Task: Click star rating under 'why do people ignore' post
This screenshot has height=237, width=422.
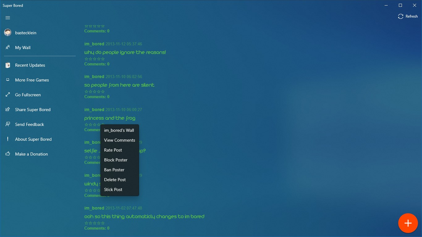Action: coord(95,59)
